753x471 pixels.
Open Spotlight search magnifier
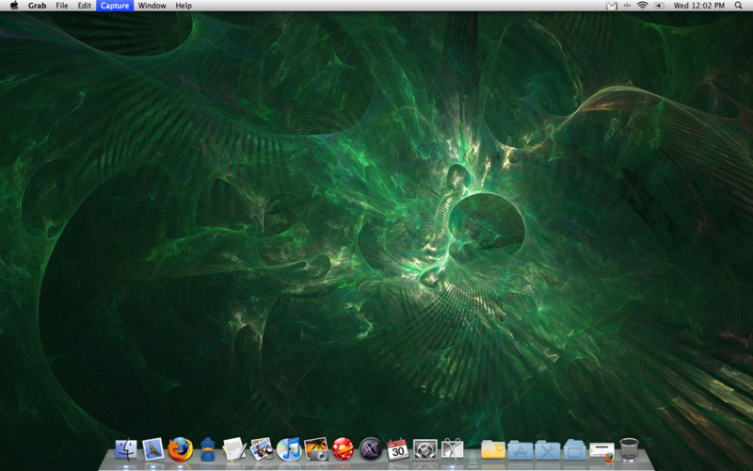(739, 6)
